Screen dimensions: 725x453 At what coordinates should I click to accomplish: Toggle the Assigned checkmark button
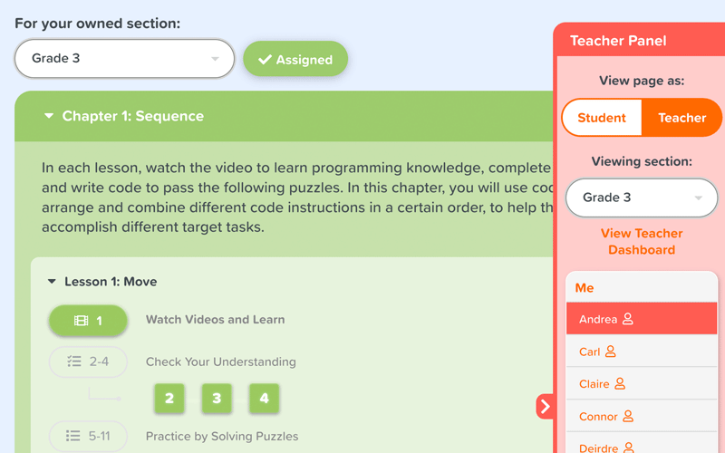(x=295, y=59)
